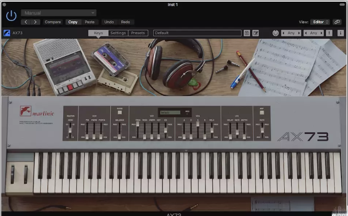Switch to the Presets tab
348x216 pixels.
[x=138, y=33]
